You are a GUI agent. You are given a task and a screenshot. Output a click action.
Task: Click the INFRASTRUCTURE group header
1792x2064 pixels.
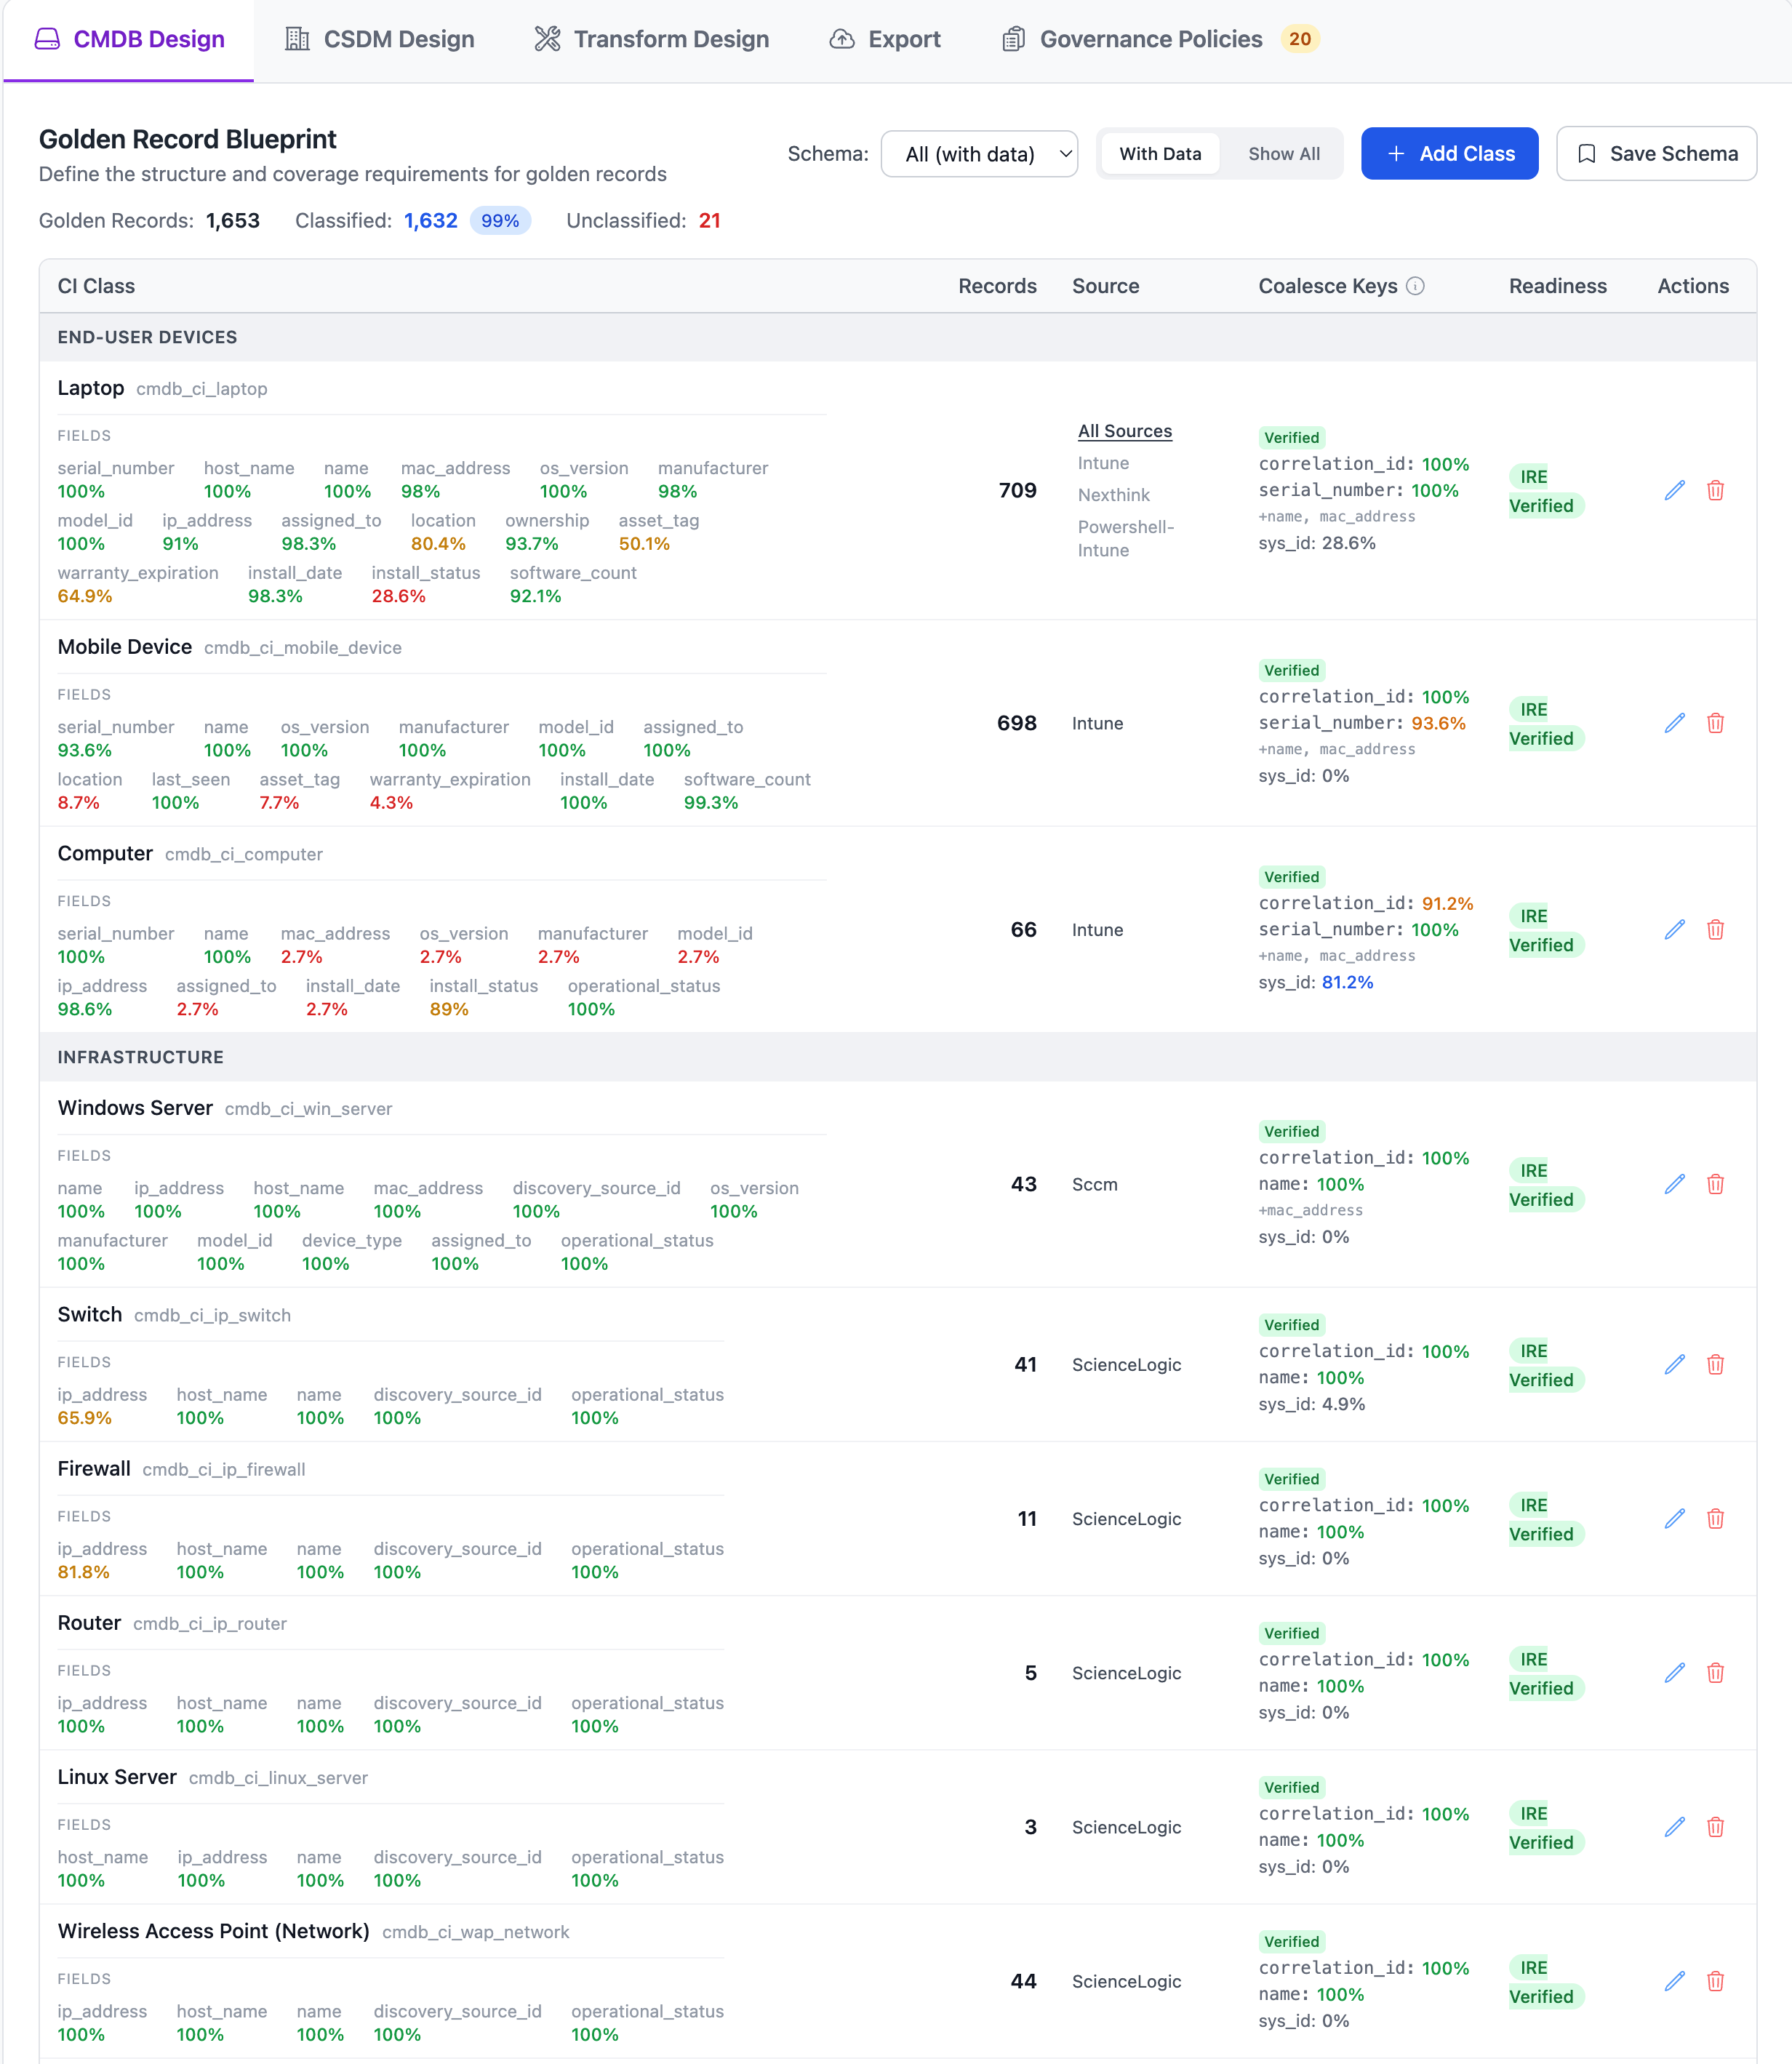(141, 1057)
